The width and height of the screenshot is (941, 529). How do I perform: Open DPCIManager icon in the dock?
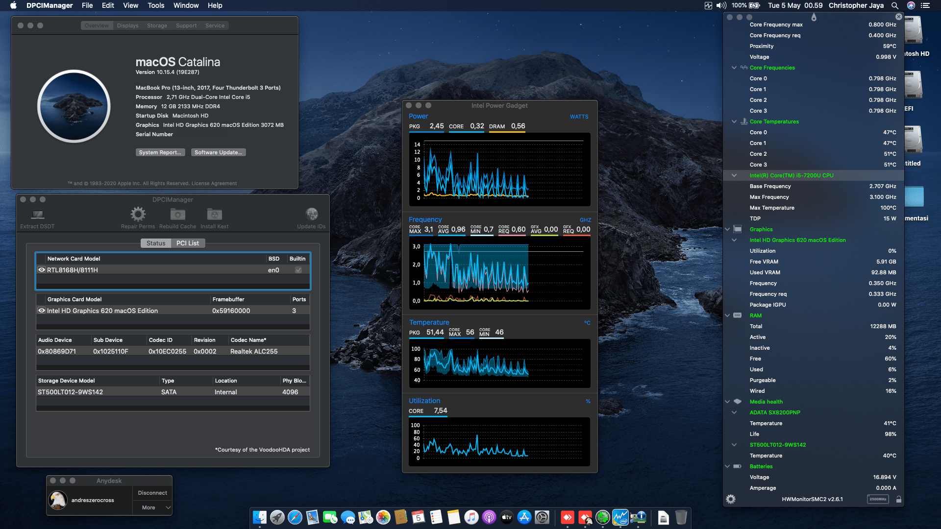[x=638, y=517]
